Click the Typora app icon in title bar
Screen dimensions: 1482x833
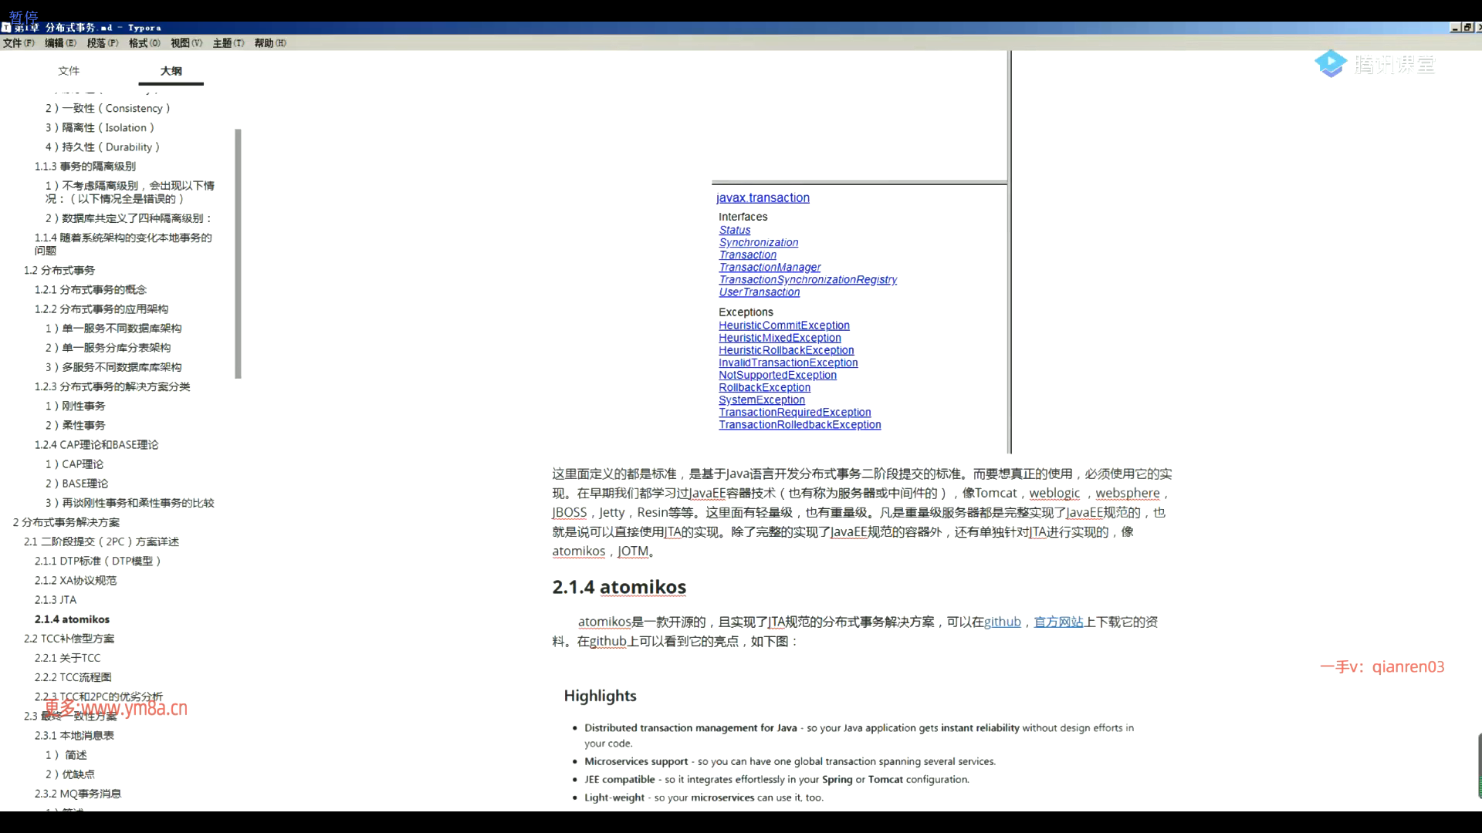click(6, 27)
